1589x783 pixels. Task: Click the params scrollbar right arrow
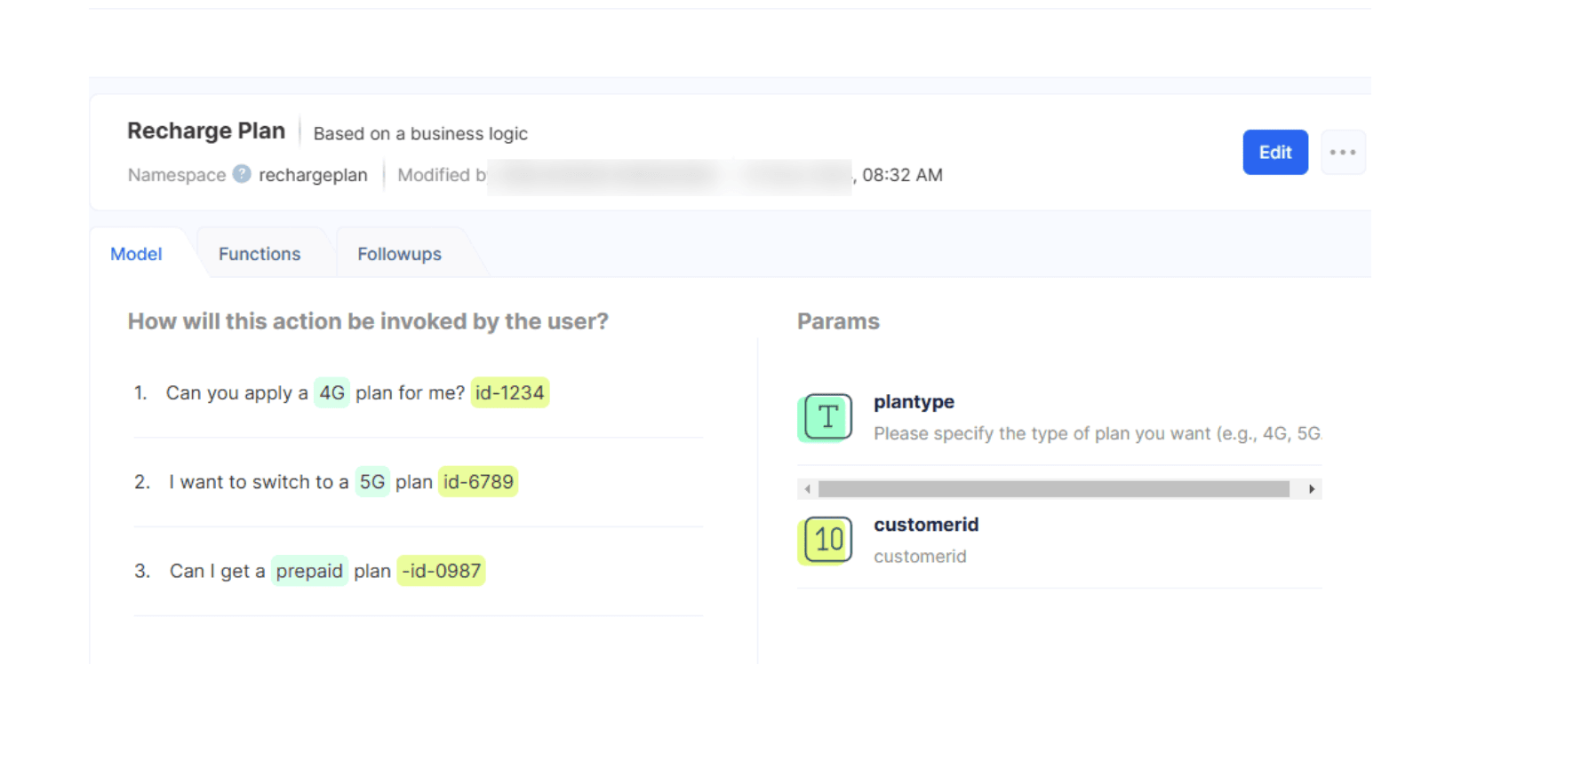tap(1312, 489)
